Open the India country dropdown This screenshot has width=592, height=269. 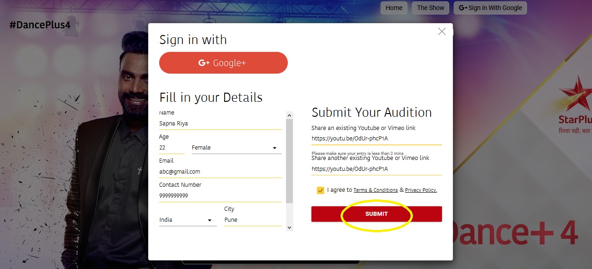tap(187, 220)
